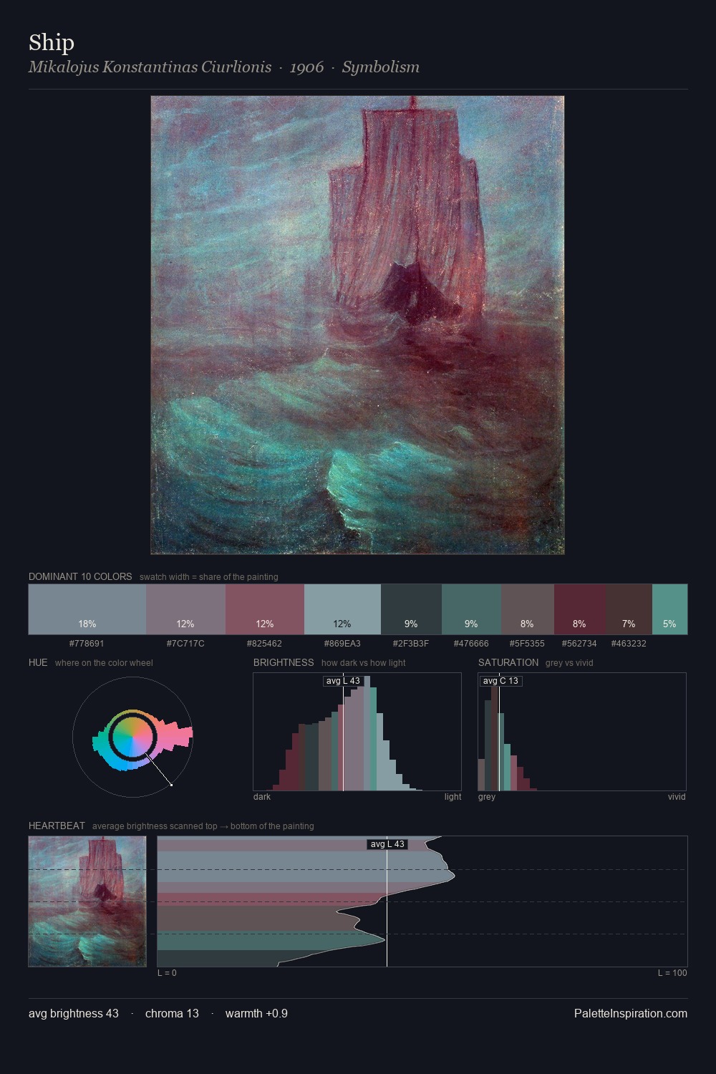Click the 'HUE' section heading
The image size is (716, 1074).
[38, 662]
